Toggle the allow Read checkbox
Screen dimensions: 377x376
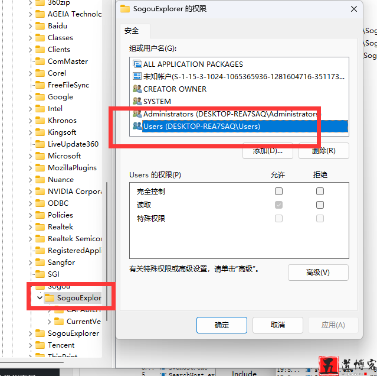[x=278, y=205]
